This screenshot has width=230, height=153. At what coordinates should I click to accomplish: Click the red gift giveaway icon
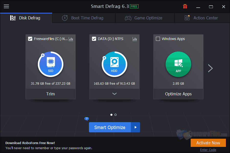coord(185,6)
